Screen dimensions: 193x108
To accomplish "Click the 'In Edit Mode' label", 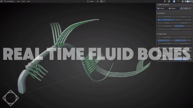I will click(161, 13).
